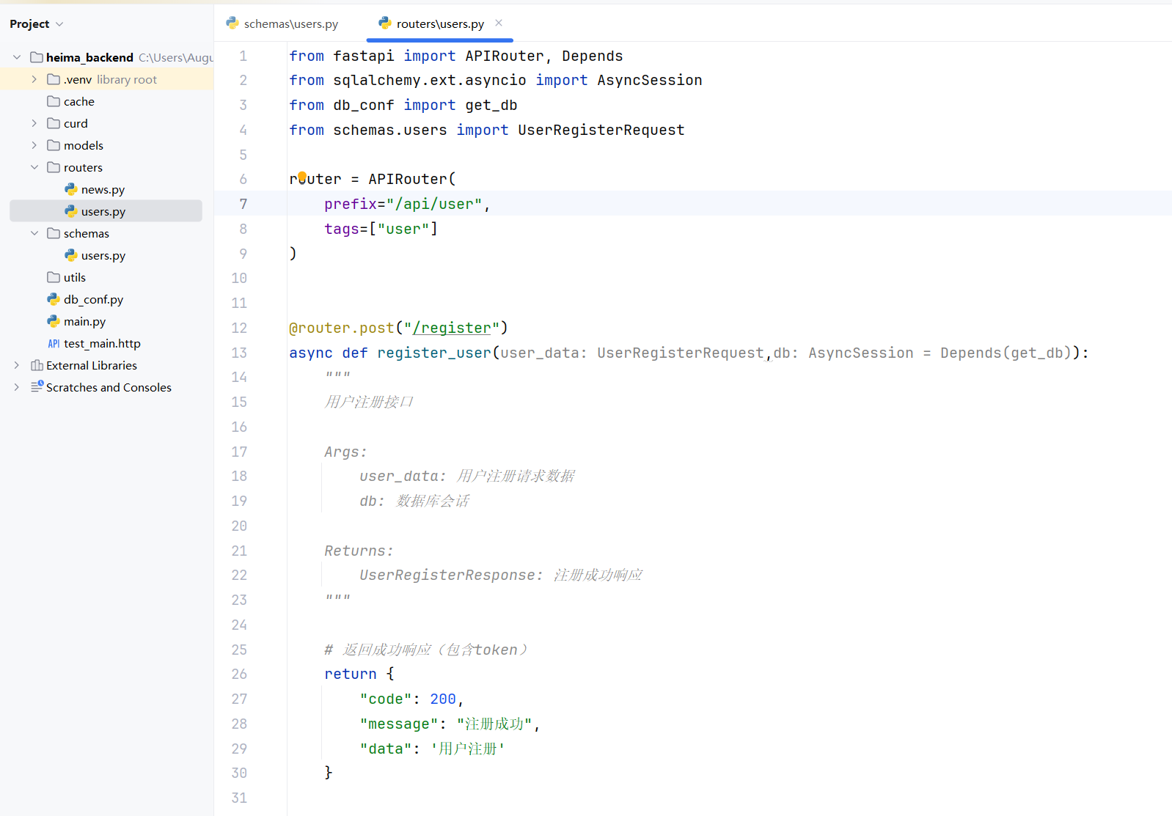Screen dimensions: 1172x816
Task: Close the routers\users.py tab
Action: click(499, 23)
